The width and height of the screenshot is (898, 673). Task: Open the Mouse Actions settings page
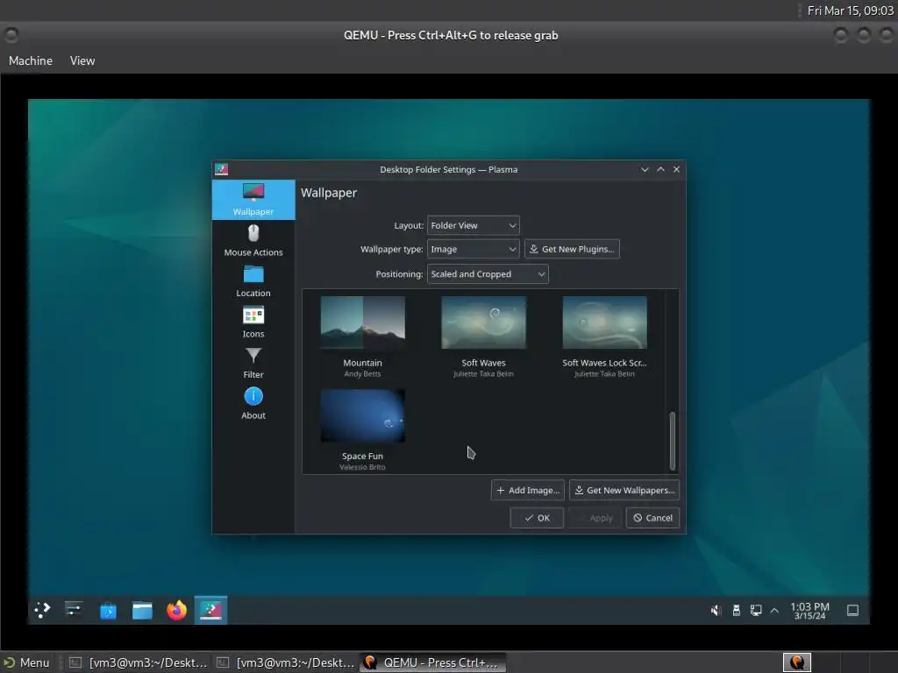[x=253, y=240]
